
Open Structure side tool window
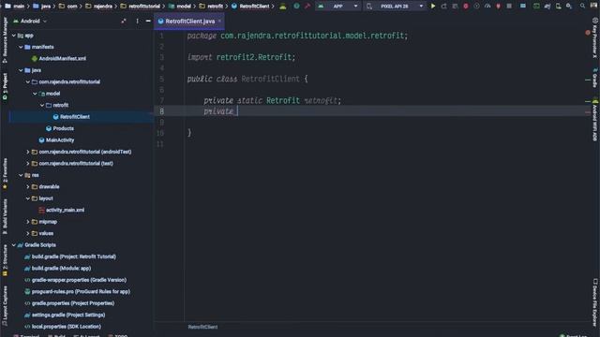[5, 260]
